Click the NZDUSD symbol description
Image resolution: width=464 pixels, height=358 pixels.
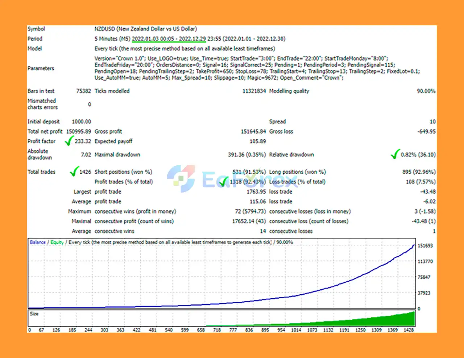pos(145,29)
